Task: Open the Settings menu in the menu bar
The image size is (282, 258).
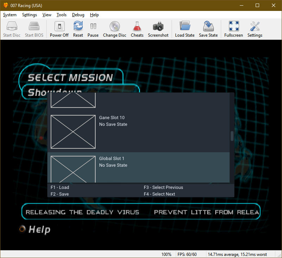Action: pyautogui.click(x=30, y=15)
